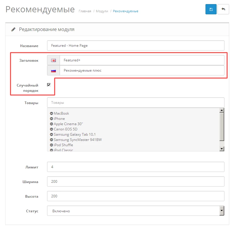Remove MacBook via its minus icon
This screenshot has width=235, height=231.
point(51,113)
